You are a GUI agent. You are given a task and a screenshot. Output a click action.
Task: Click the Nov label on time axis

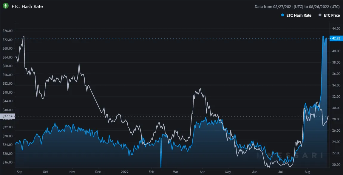coord(72,172)
